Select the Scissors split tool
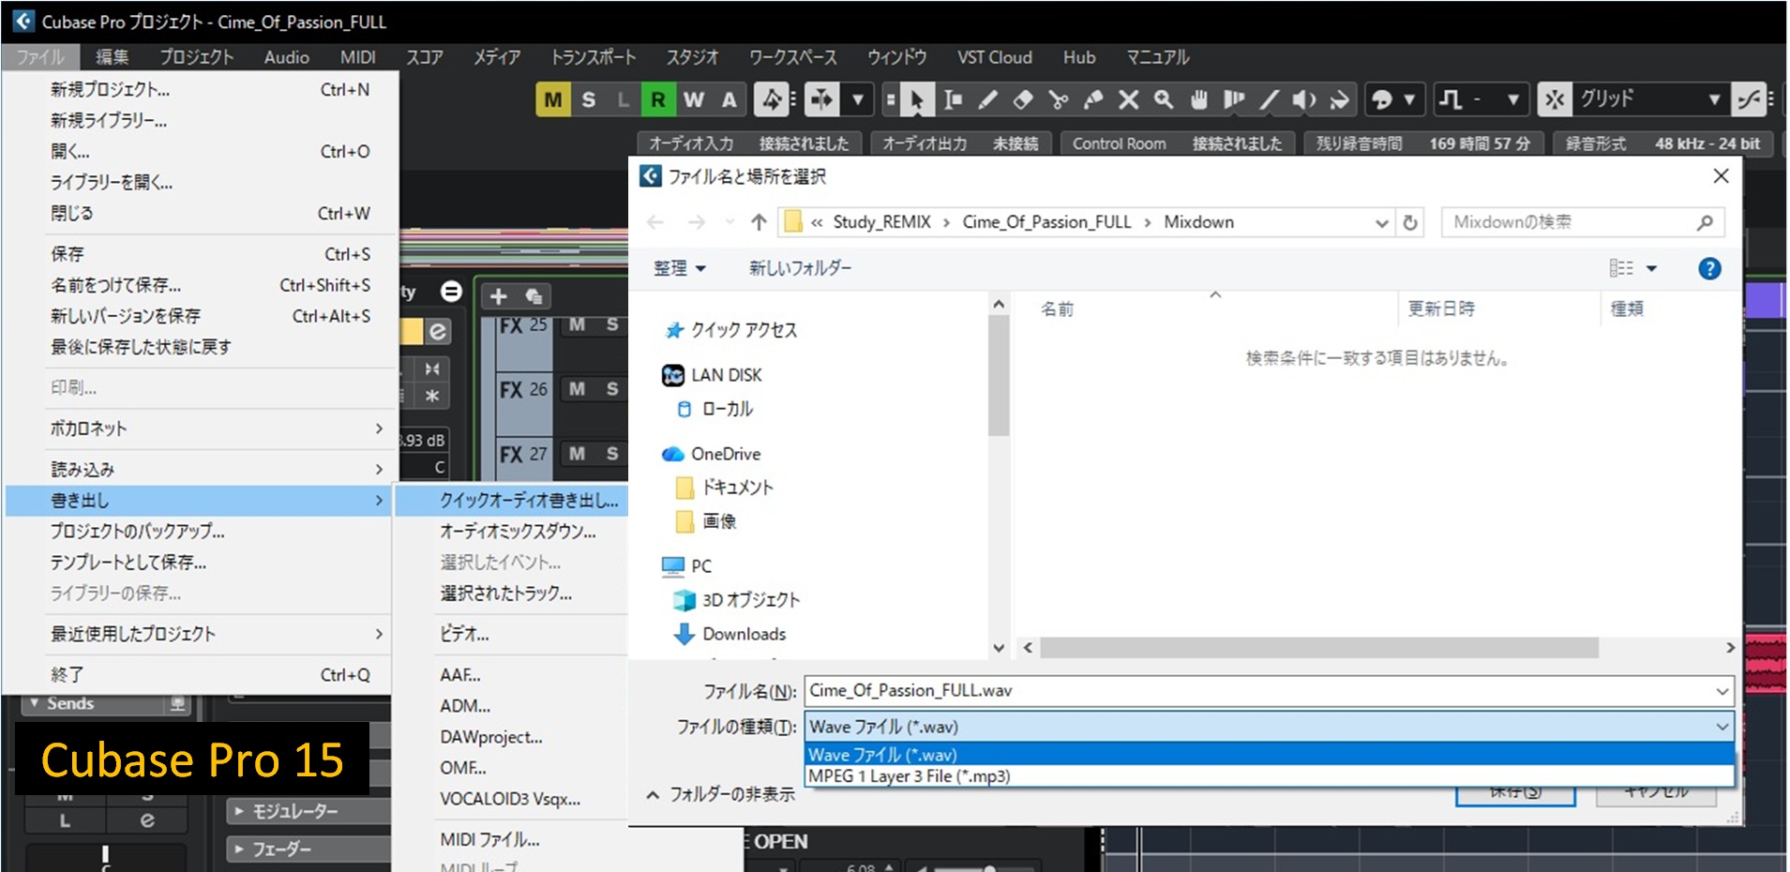 (1059, 99)
